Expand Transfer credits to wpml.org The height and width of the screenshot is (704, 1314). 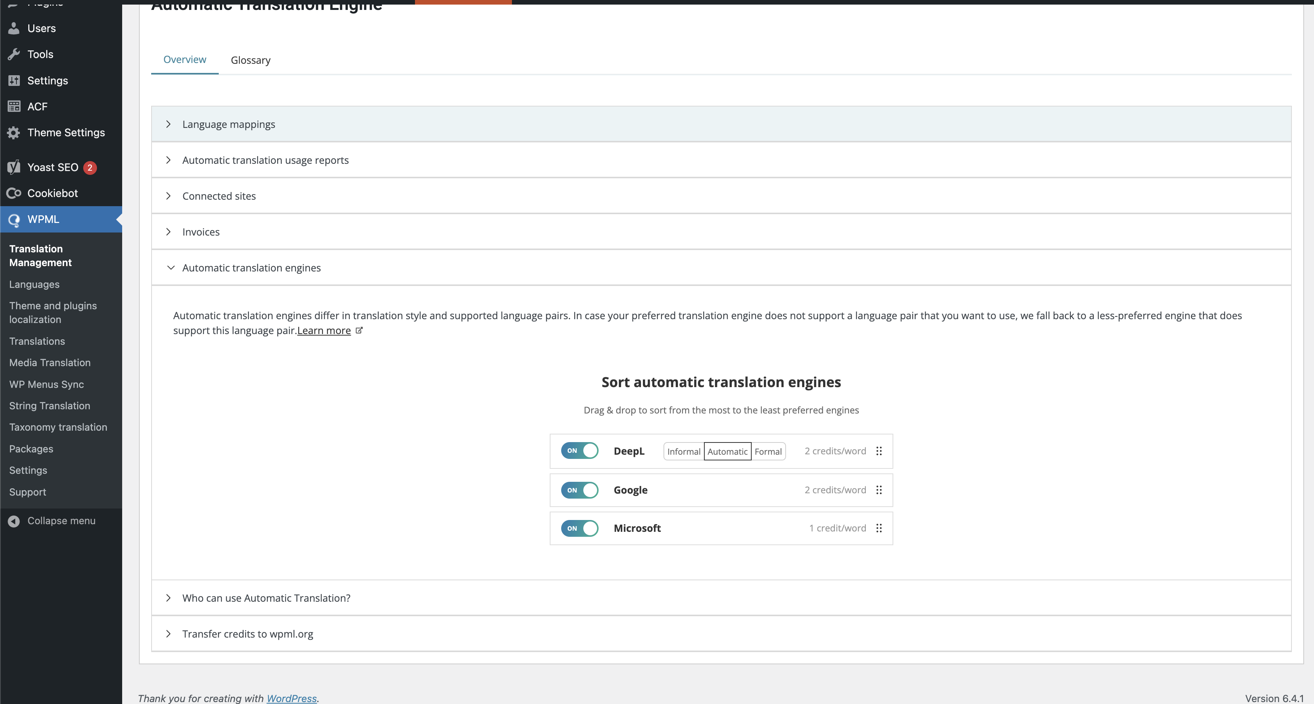(x=721, y=634)
